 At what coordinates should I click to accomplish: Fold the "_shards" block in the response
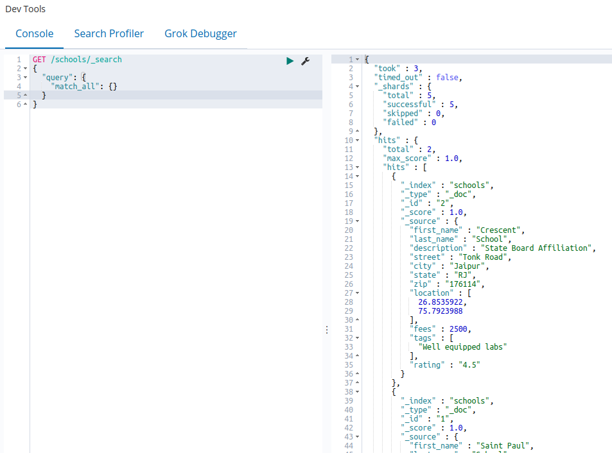(357, 87)
